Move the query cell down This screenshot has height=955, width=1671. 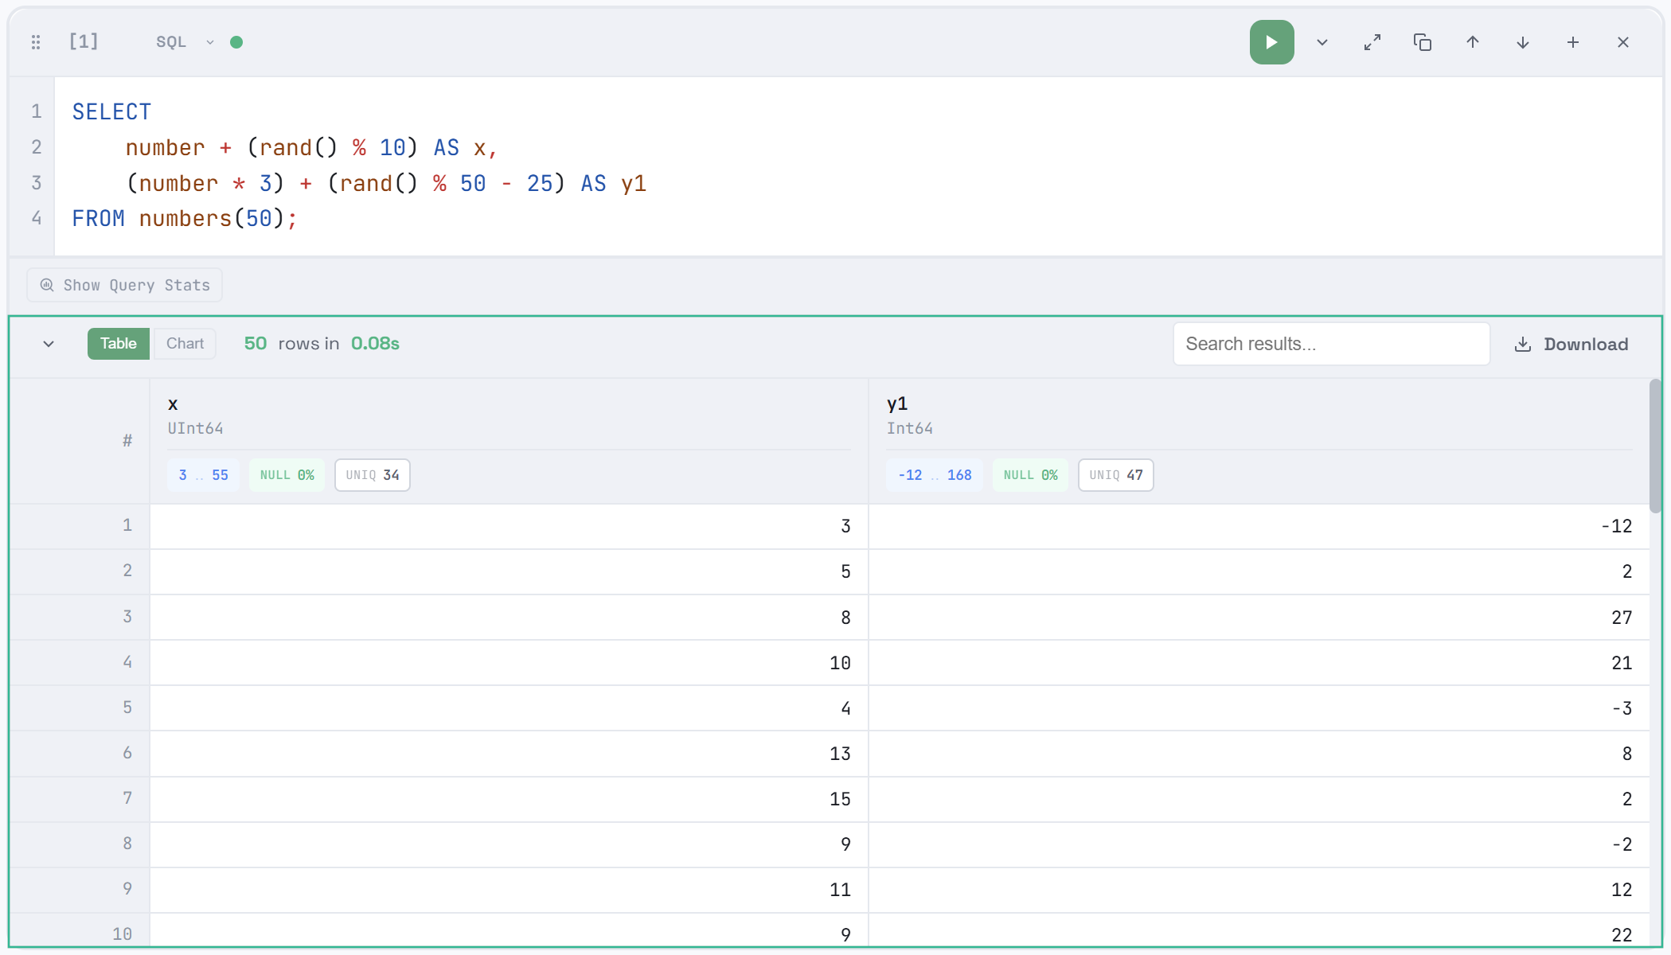tap(1522, 41)
